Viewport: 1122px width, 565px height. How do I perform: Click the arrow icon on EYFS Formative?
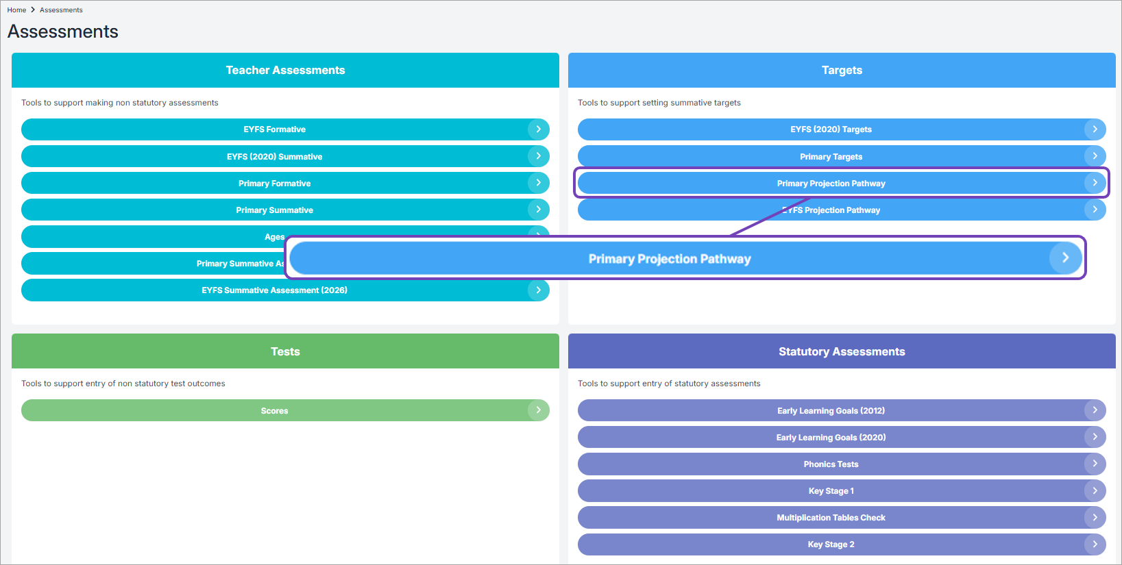(x=538, y=129)
